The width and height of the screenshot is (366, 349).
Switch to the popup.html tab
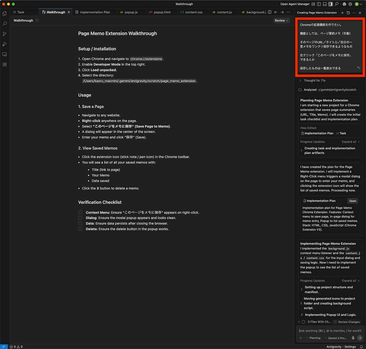(162, 12)
